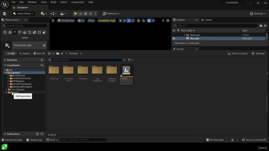Image resolution: width=269 pixels, height=151 pixels.
Task: Open the quick add actor dropdown
Action: 44,13
